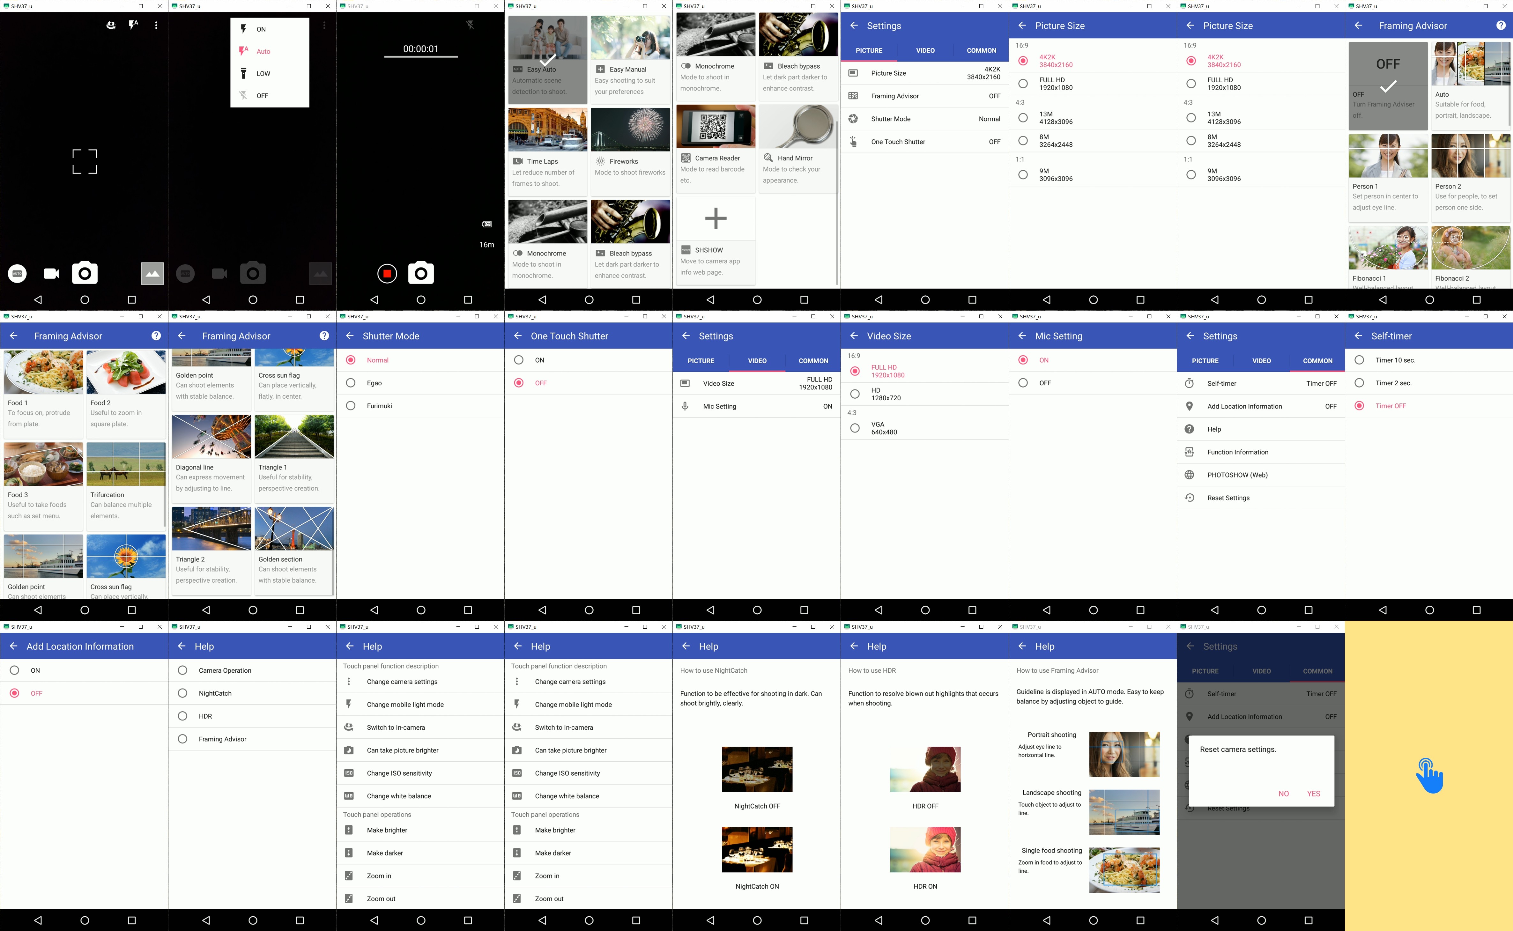Tap the question-mark icon beside Help in Settings
The width and height of the screenshot is (1513, 931).
(x=1189, y=429)
